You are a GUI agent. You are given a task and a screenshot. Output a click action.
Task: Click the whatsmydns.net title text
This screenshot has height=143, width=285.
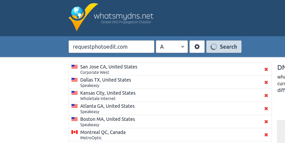(x=124, y=16)
